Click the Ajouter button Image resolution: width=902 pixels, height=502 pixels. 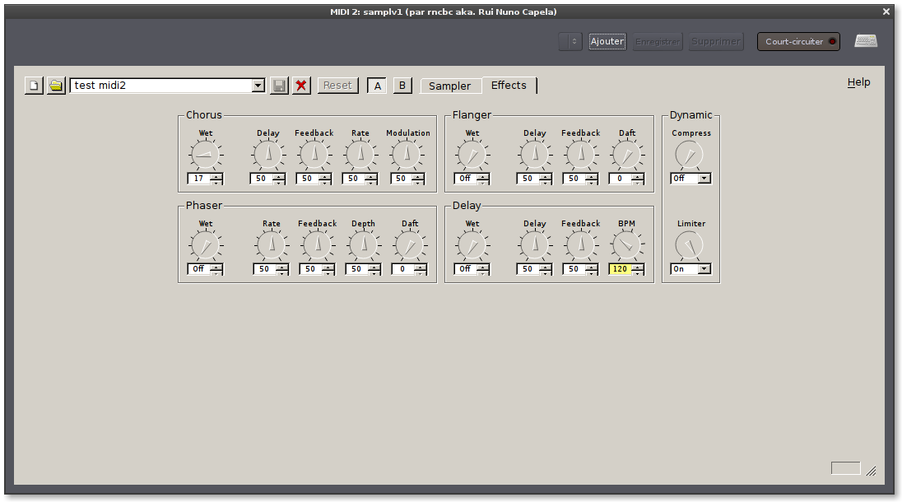[x=607, y=41]
